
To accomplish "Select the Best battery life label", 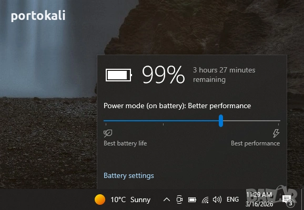I will coord(125,143).
